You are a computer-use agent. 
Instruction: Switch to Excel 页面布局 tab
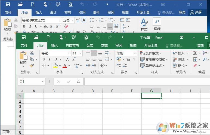point(72,45)
